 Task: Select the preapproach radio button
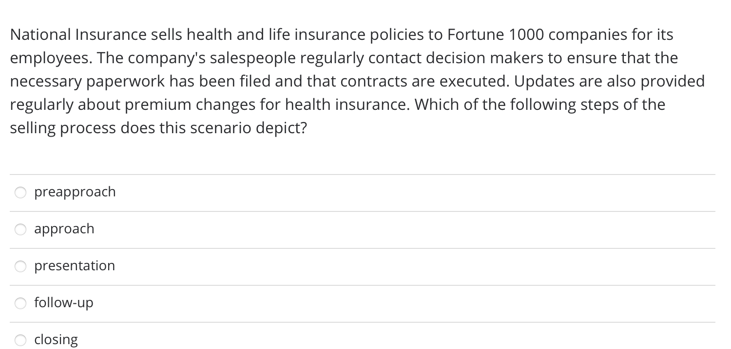click(x=20, y=193)
